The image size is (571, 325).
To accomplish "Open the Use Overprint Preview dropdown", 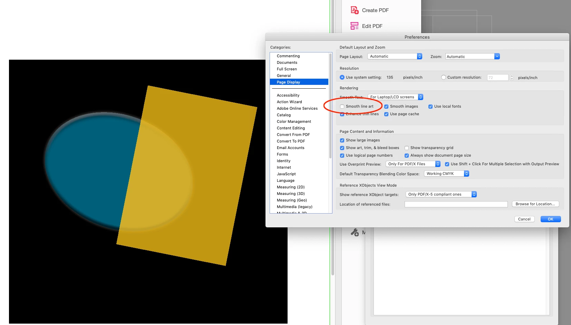I will 413,164.
